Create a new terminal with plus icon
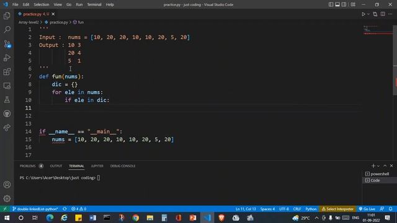Viewport: 397px width, 223px height. click(x=373, y=166)
